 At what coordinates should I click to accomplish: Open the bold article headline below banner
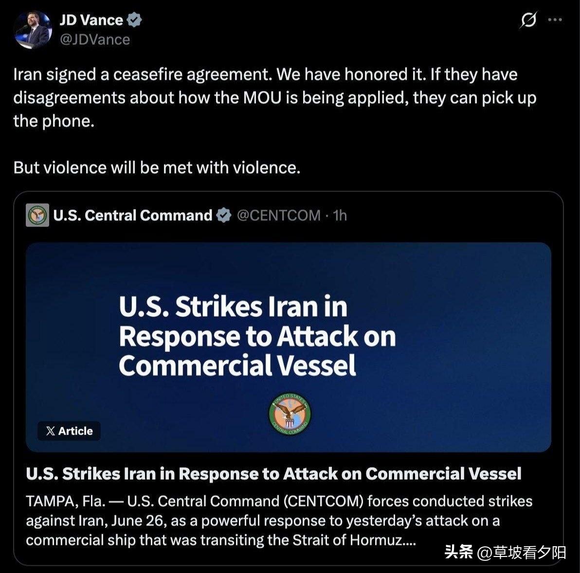tap(274, 474)
